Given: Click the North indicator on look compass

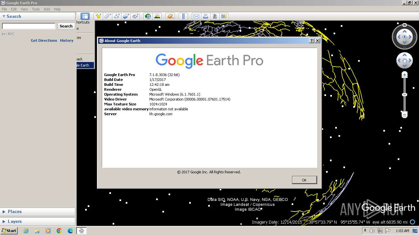Looking at the screenshot, I should point(405,25).
